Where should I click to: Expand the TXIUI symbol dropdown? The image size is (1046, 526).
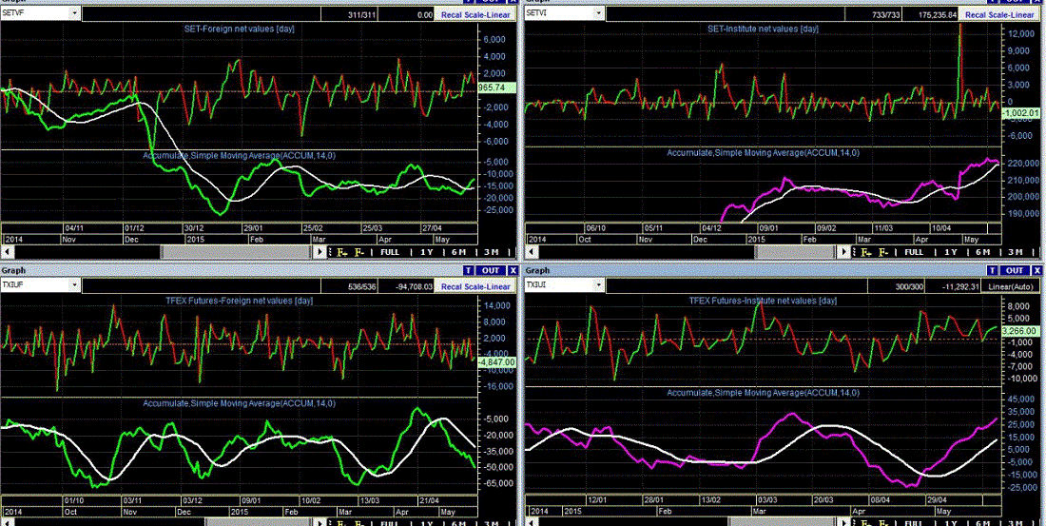pyautogui.click(x=598, y=285)
